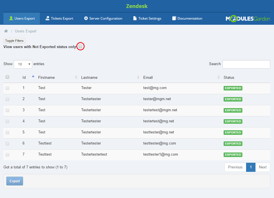The width and height of the screenshot is (274, 198).
Task: Switch to the Tickets Export tab
Action: (x=60, y=18)
